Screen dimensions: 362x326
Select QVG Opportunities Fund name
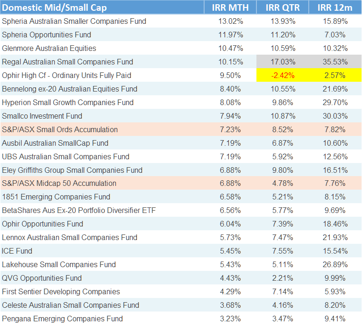tap(42, 278)
